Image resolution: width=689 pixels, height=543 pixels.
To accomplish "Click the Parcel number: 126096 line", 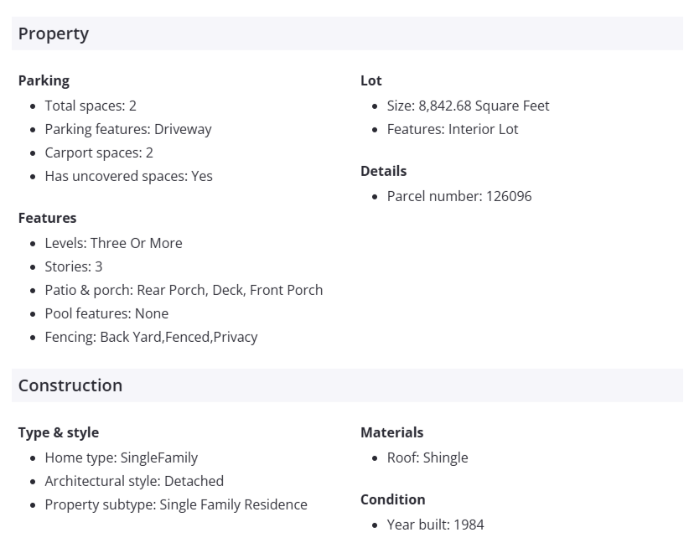I will click(x=459, y=196).
